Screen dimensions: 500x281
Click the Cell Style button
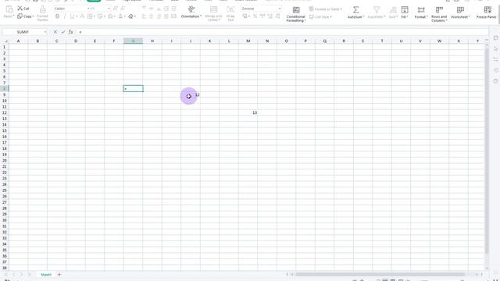click(x=320, y=16)
